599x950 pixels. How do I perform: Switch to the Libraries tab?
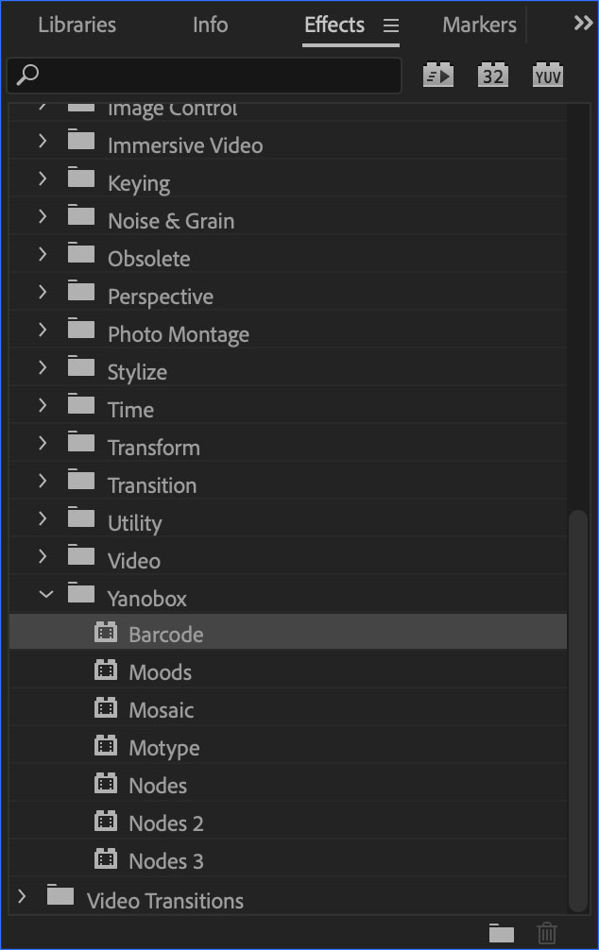(77, 25)
